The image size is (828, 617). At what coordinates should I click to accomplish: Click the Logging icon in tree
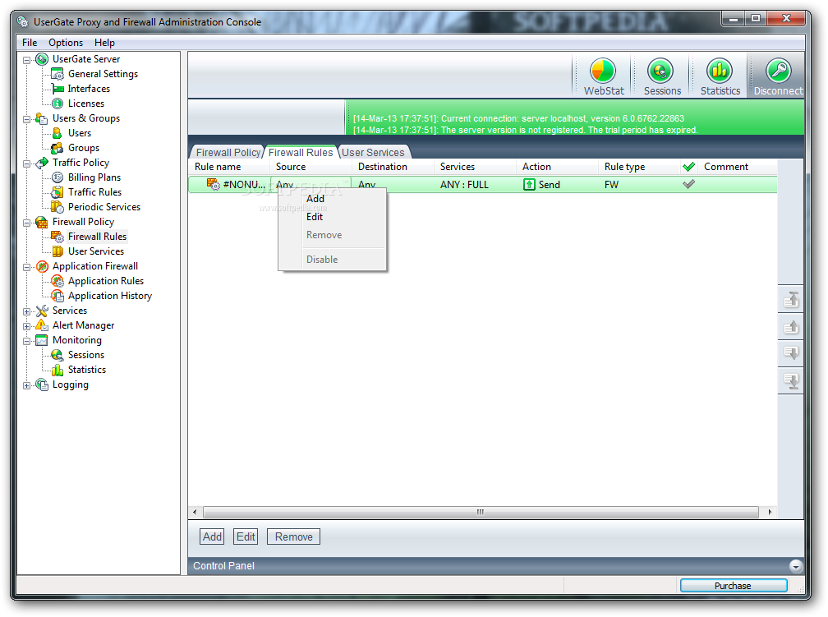point(42,384)
